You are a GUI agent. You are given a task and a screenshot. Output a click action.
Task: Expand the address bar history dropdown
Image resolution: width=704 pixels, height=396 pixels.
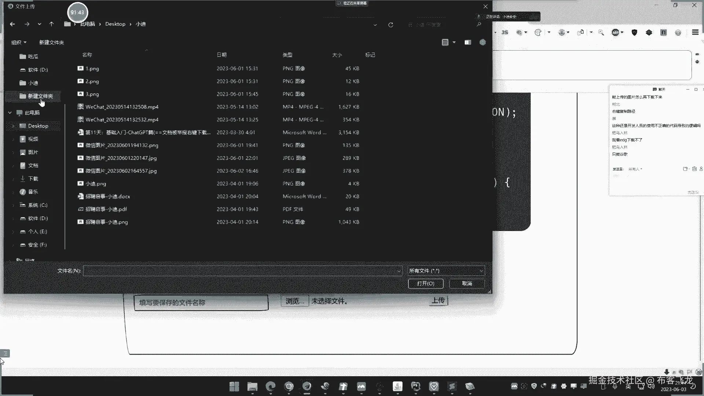point(375,25)
